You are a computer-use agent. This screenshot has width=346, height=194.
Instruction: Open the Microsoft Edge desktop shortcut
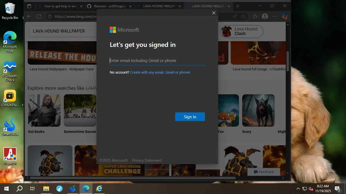(10, 42)
